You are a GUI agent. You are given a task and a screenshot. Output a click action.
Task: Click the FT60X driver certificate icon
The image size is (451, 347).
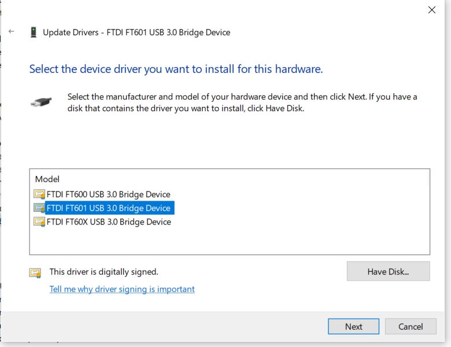(39, 222)
